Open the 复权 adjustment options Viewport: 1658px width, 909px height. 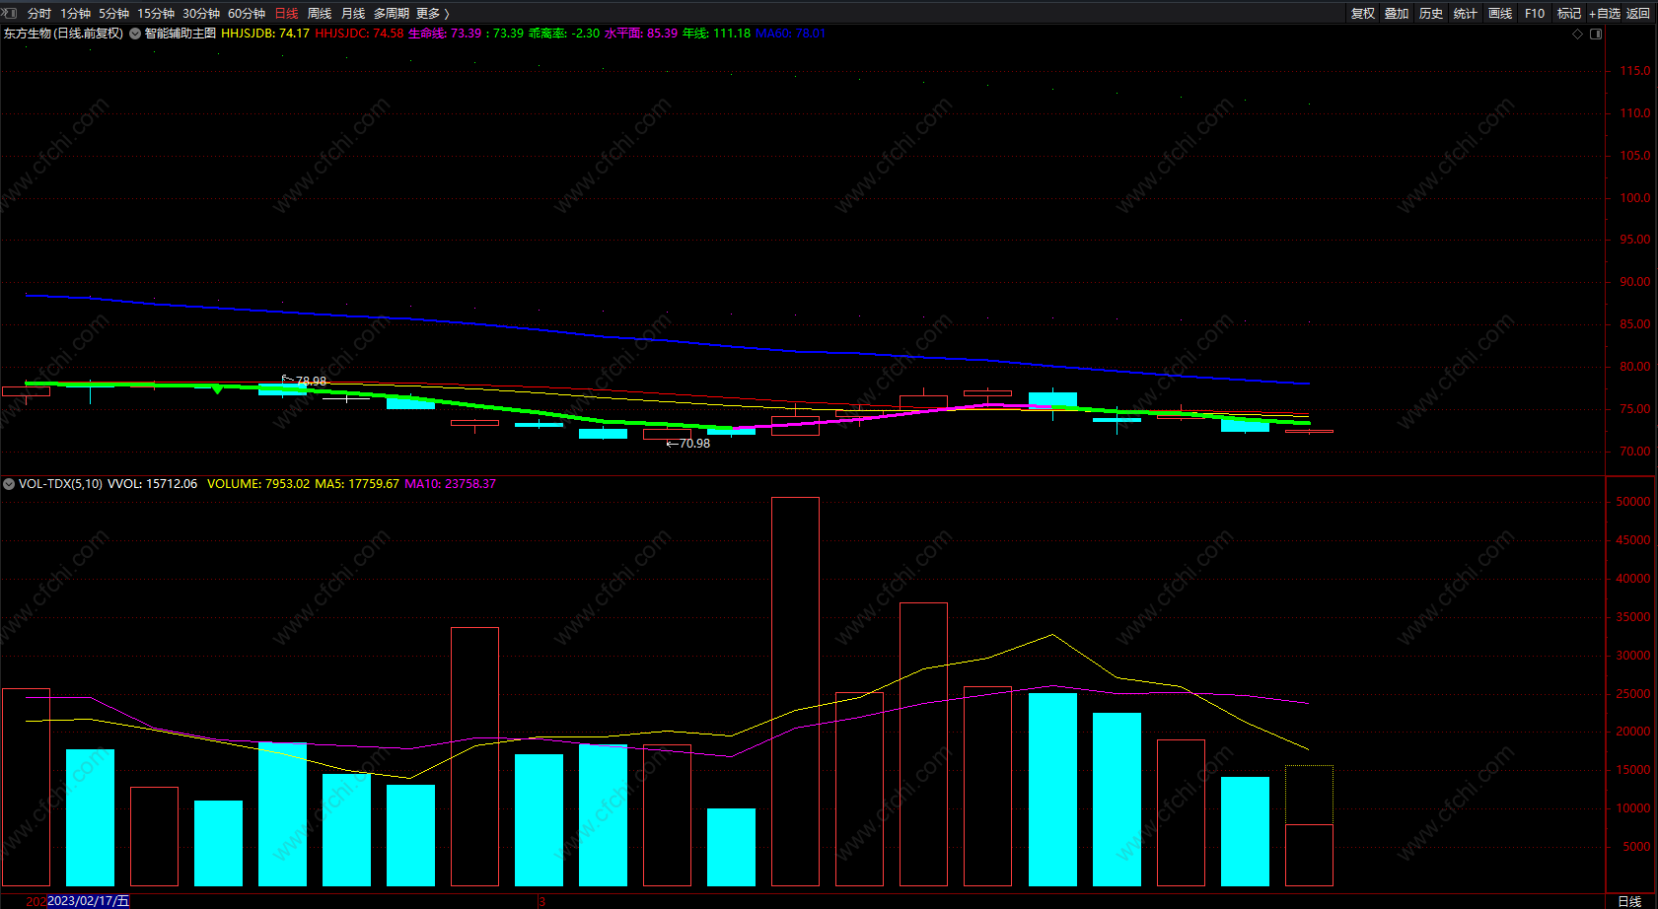coord(1363,14)
